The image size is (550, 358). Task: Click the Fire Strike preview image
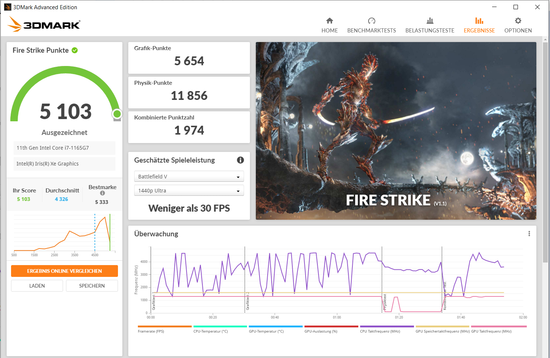(x=396, y=131)
